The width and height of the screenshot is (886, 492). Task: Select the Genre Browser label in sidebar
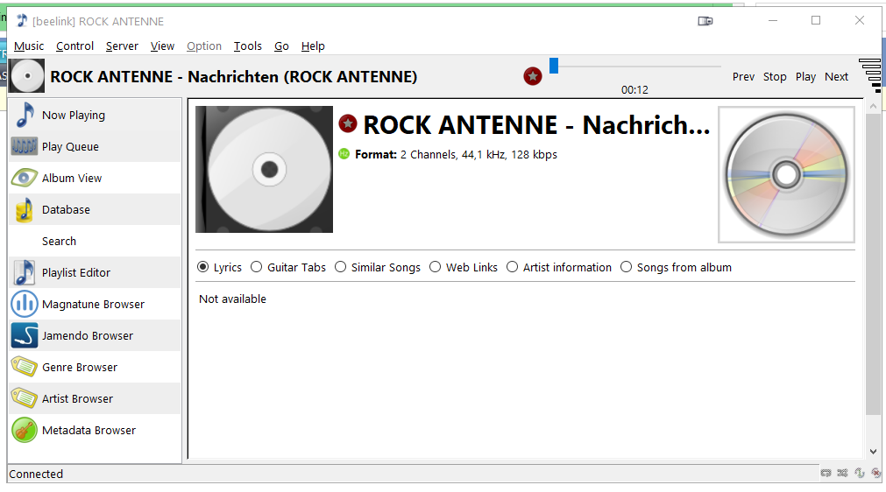pos(80,368)
